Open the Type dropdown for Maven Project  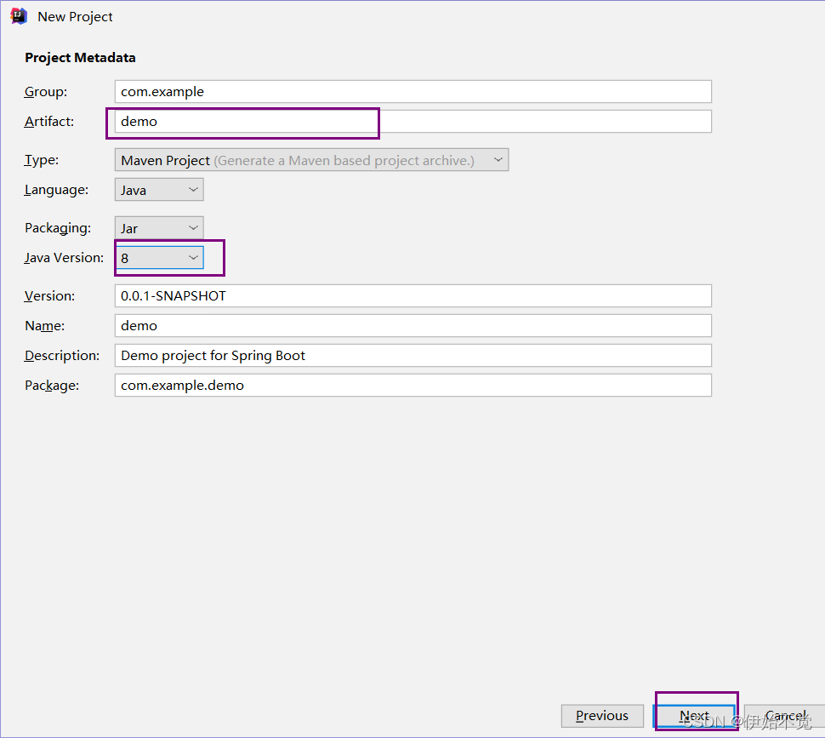click(x=311, y=160)
